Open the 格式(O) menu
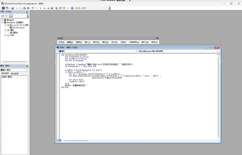 pos(96,42)
